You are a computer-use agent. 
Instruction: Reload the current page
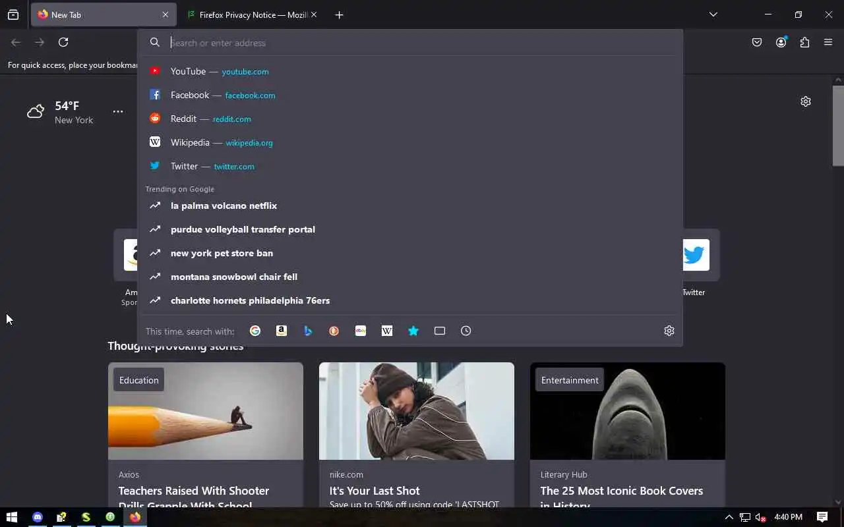(x=63, y=42)
